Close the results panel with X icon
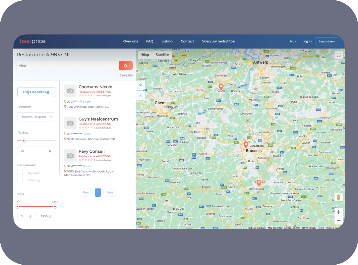The image size is (358, 265). coord(141,85)
